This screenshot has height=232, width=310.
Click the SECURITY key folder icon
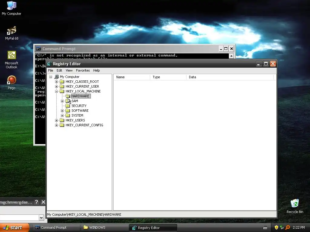[x=68, y=106]
